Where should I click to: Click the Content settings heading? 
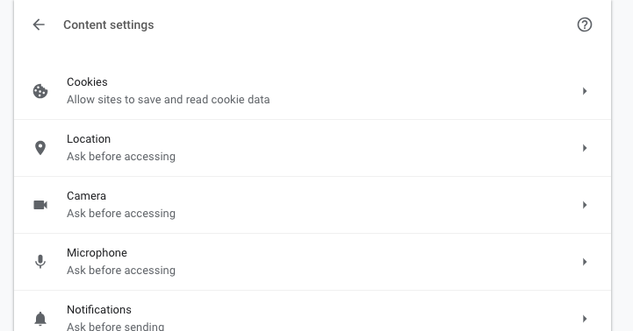click(109, 25)
